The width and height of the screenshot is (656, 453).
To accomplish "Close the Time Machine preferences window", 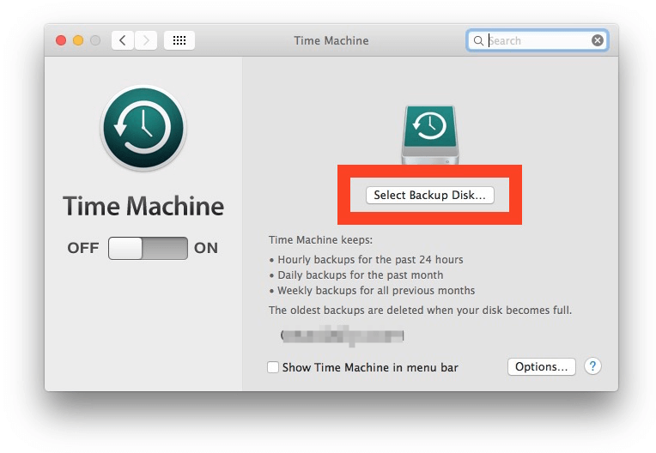I will (61, 40).
